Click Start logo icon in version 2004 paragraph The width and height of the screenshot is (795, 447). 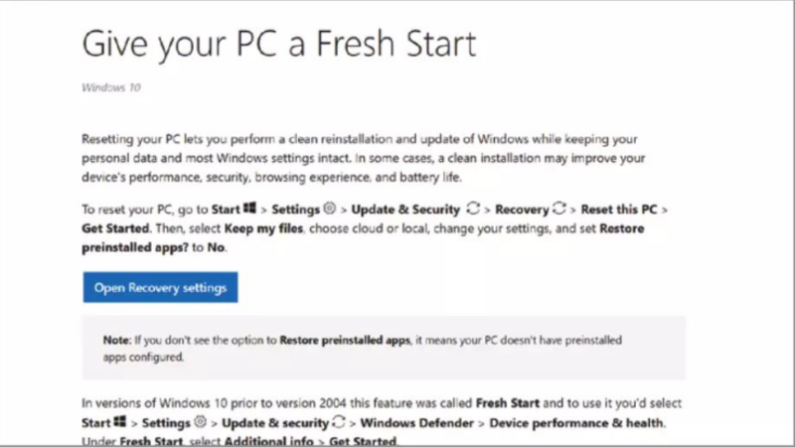point(121,424)
